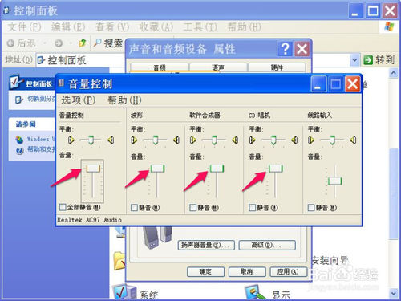Click the green up-folder toolbar icon
Viewport: 401px width, 301px height.
click(x=83, y=43)
